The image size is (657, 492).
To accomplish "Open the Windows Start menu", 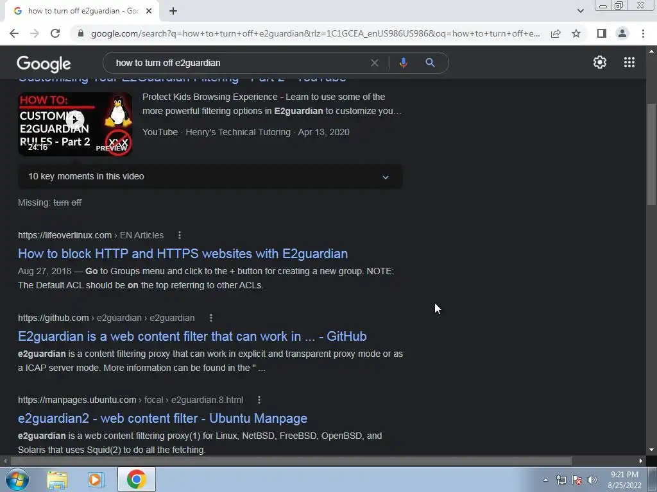I will 17,479.
